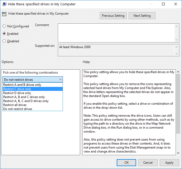Click the Help text scrollbar down arrow

tap(178, 153)
